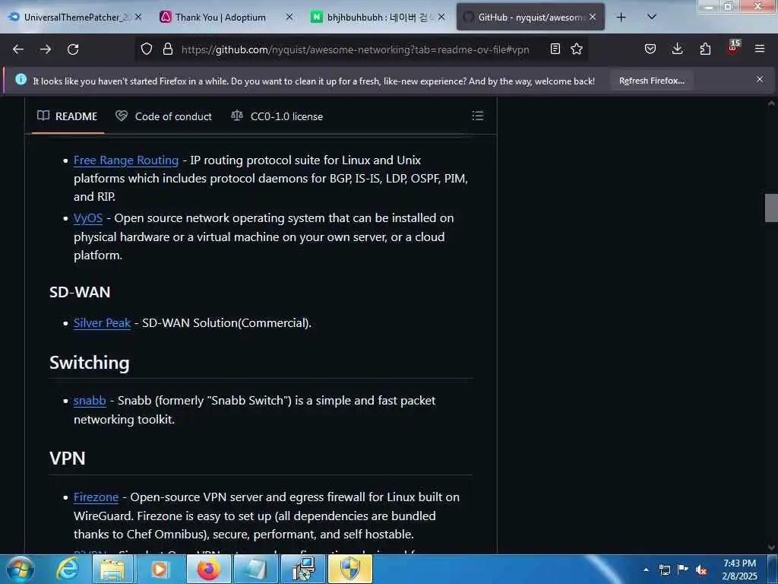Viewport: 778px width, 584px height.
Task: Open network tray icon
Action: point(664,570)
